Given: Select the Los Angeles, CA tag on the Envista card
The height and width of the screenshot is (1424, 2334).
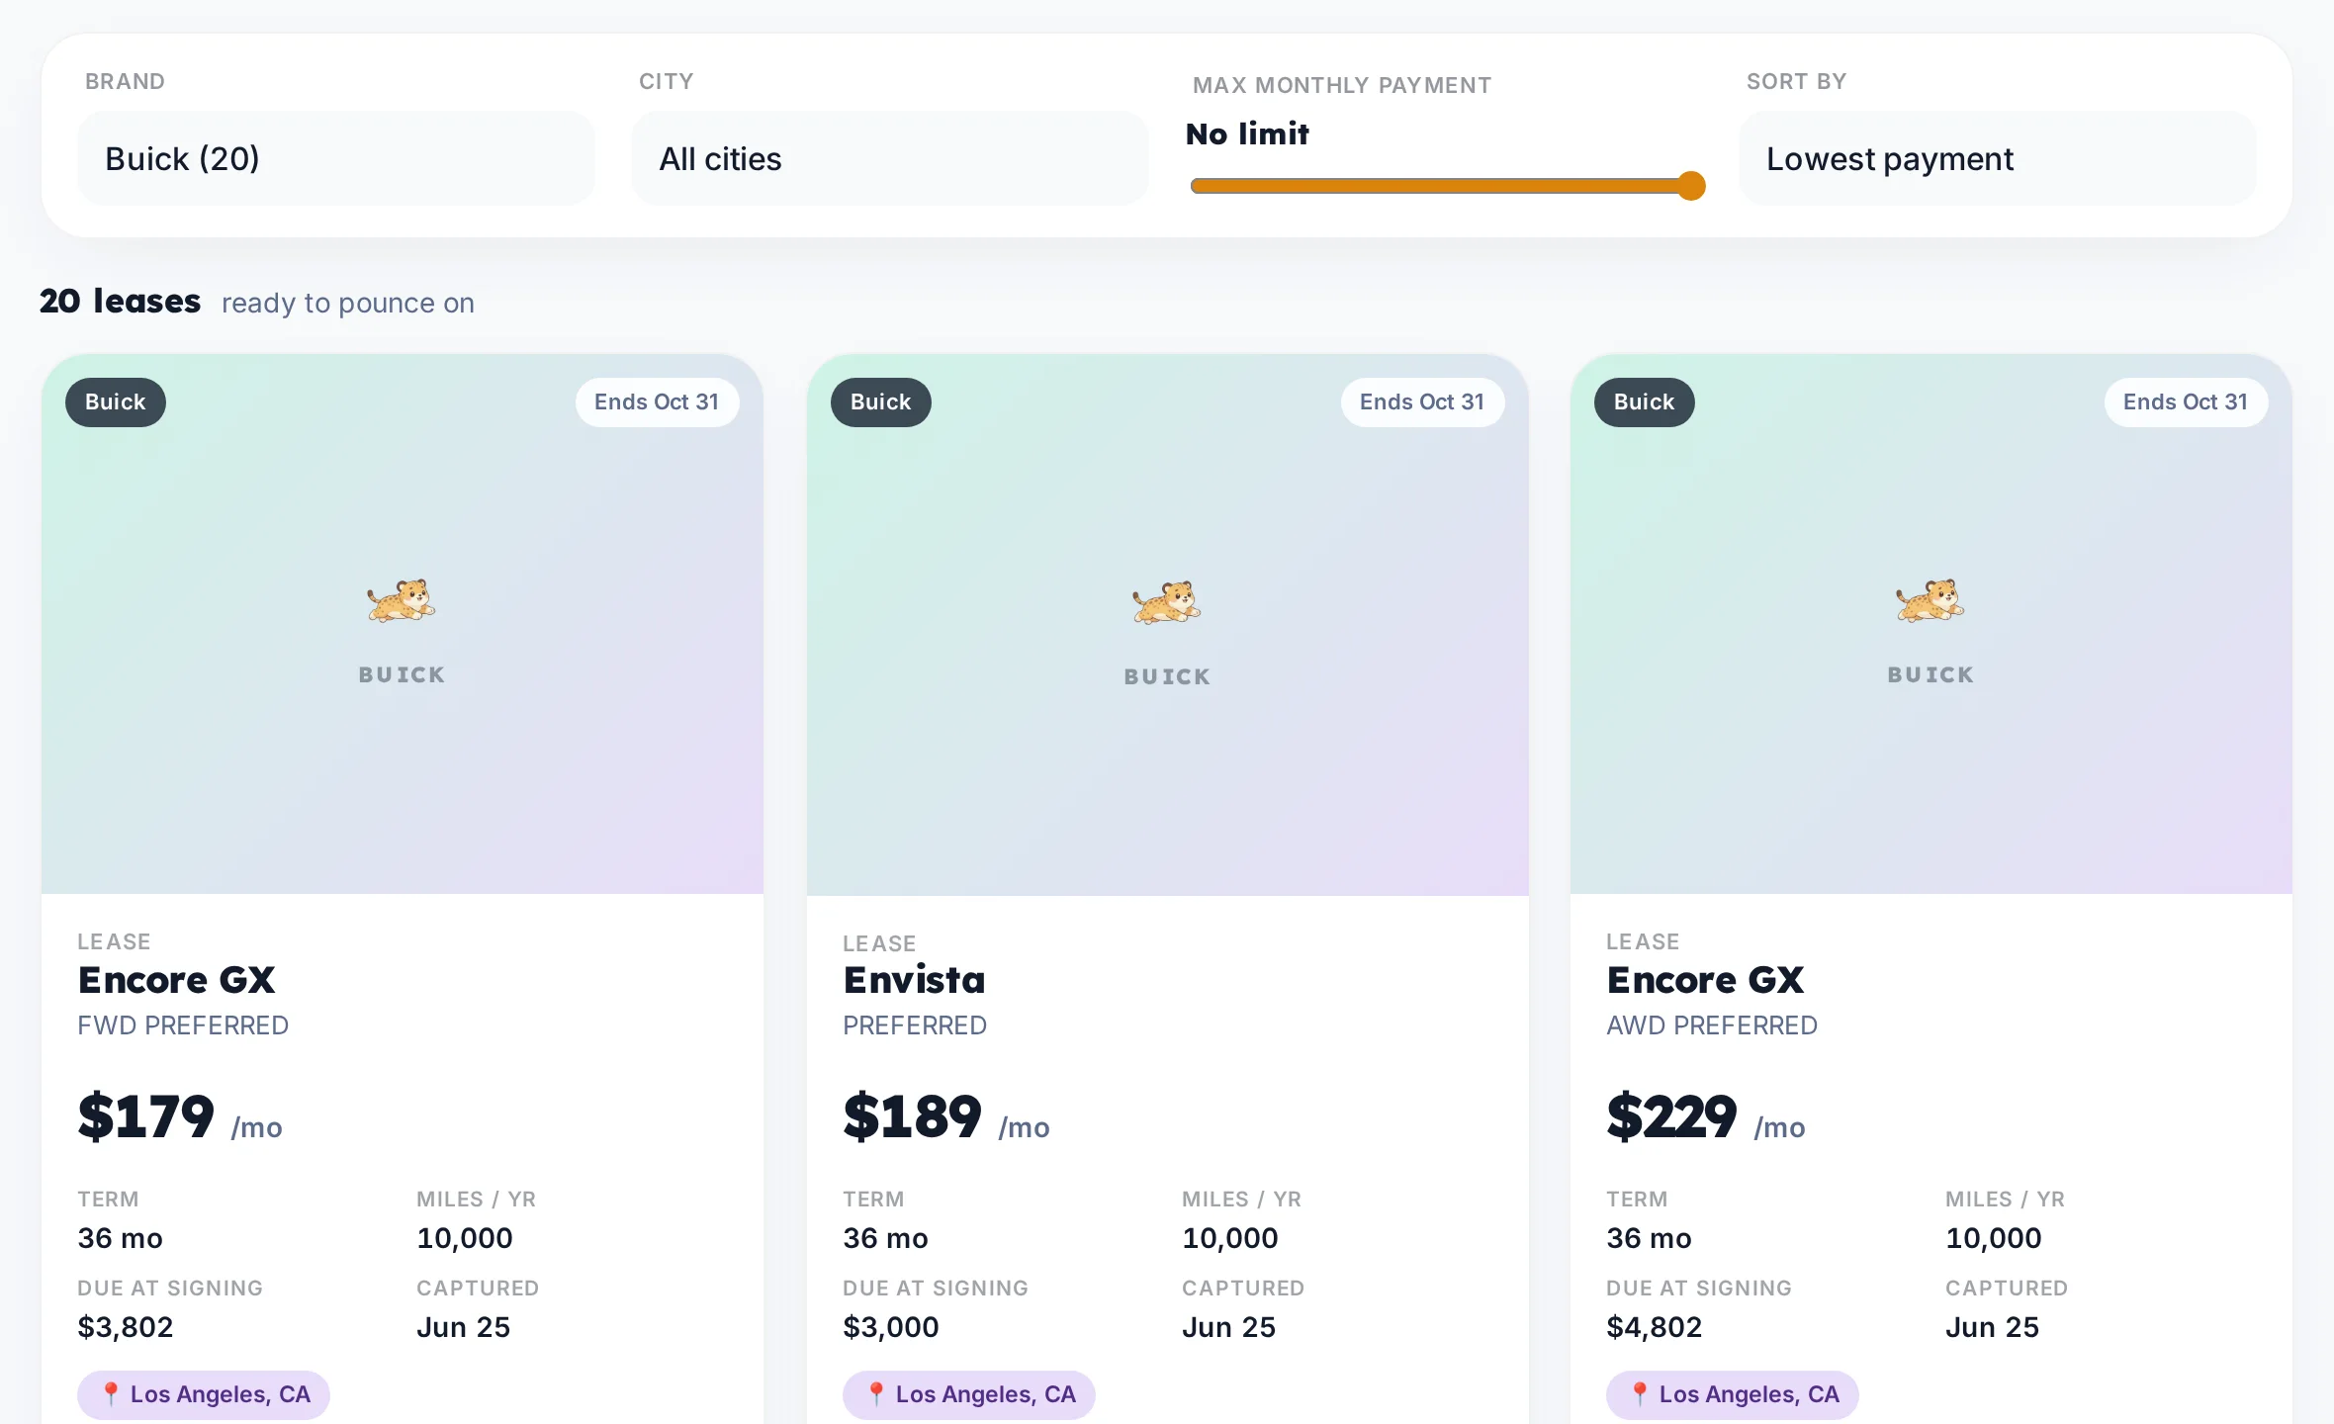Looking at the screenshot, I should pyautogui.click(x=969, y=1394).
